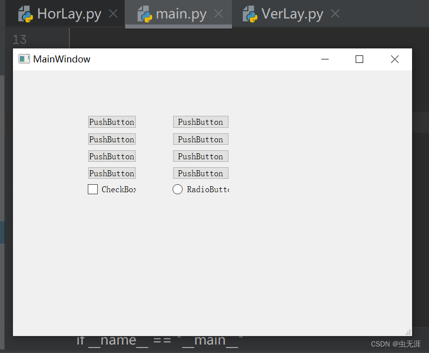Click the Python file icon on VerLay.py tab
This screenshot has width=429, height=353.
(250, 14)
